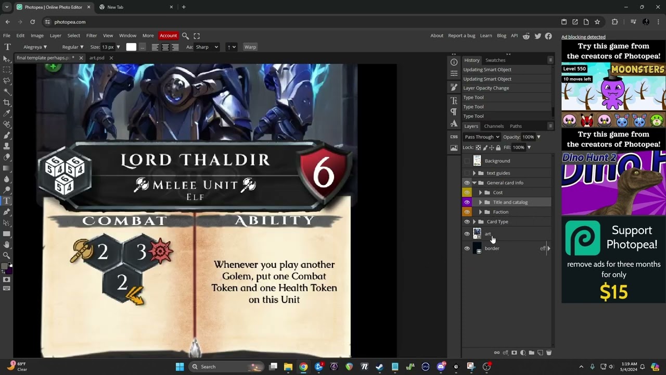Switch to the Swatches tab
666x375 pixels.
pyautogui.click(x=495, y=60)
